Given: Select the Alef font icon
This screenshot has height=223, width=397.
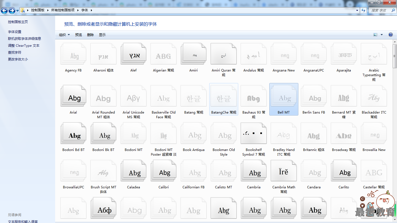Looking at the screenshot, I should pyautogui.click(x=133, y=54).
